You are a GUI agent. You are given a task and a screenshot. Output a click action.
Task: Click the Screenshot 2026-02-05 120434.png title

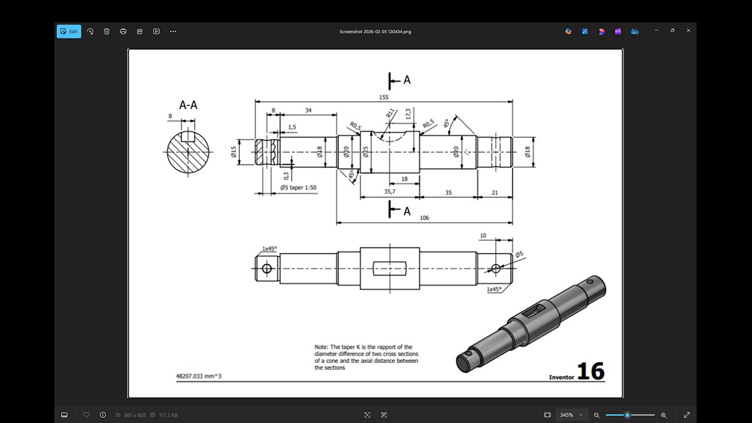pyautogui.click(x=375, y=32)
